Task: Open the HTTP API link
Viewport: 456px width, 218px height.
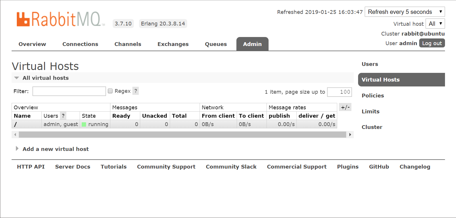Action: (x=31, y=167)
